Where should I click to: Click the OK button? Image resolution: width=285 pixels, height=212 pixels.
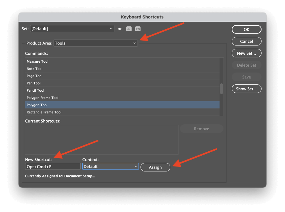pos(246,29)
